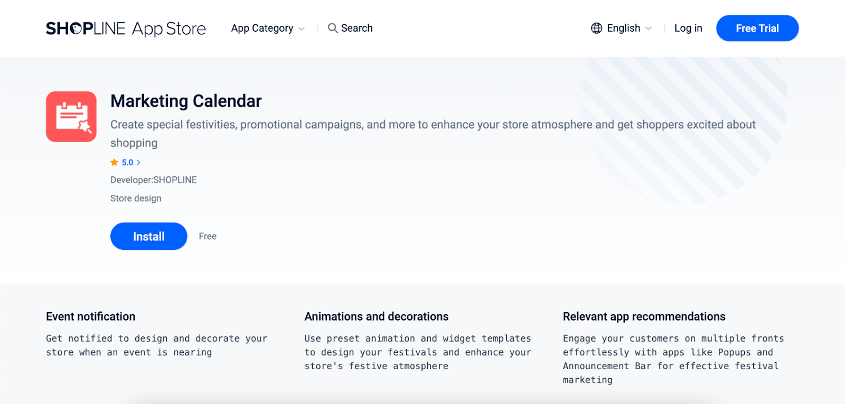This screenshot has height=404, width=845.
Task: Start a Free Trial
Action: point(757,28)
